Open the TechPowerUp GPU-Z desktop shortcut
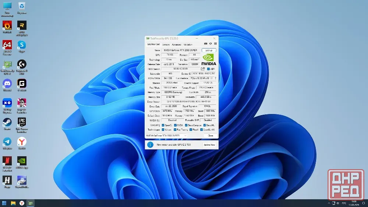This screenshot has height=207, width=368. coord(7,67)
